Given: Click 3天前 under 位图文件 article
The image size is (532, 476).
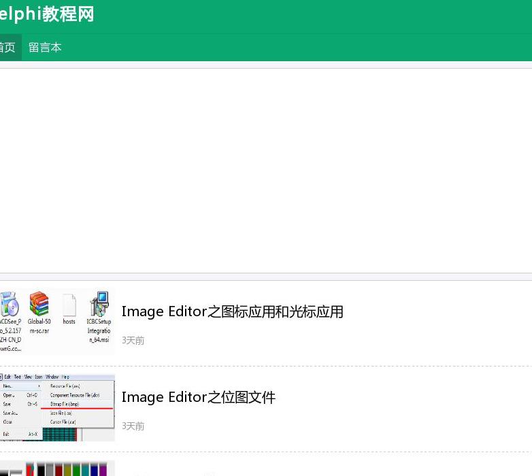Looking at the screenshot, I should [x=133, y=426].
